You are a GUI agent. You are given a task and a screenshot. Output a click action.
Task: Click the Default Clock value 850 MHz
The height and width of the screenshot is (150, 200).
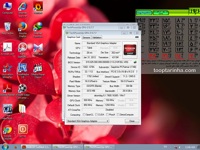[88, 105]
